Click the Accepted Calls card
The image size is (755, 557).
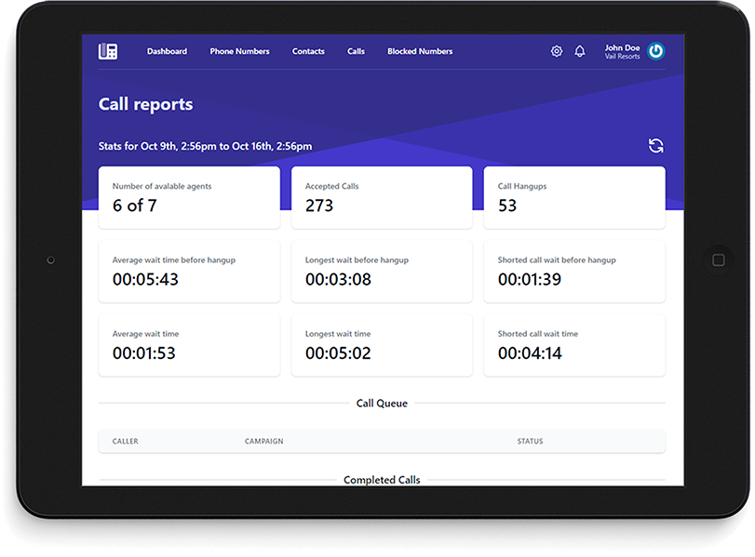[382, 197]
